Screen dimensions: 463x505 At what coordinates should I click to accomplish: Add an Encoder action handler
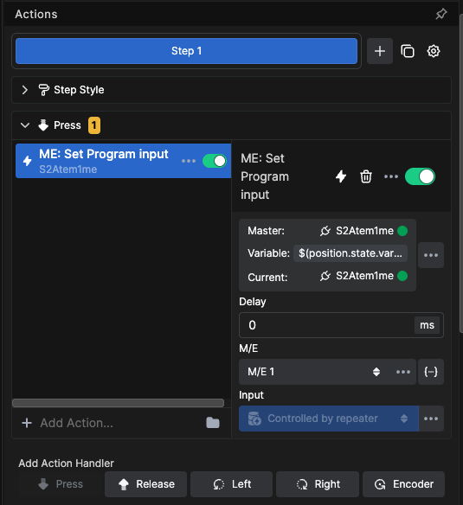click(403, 484)
